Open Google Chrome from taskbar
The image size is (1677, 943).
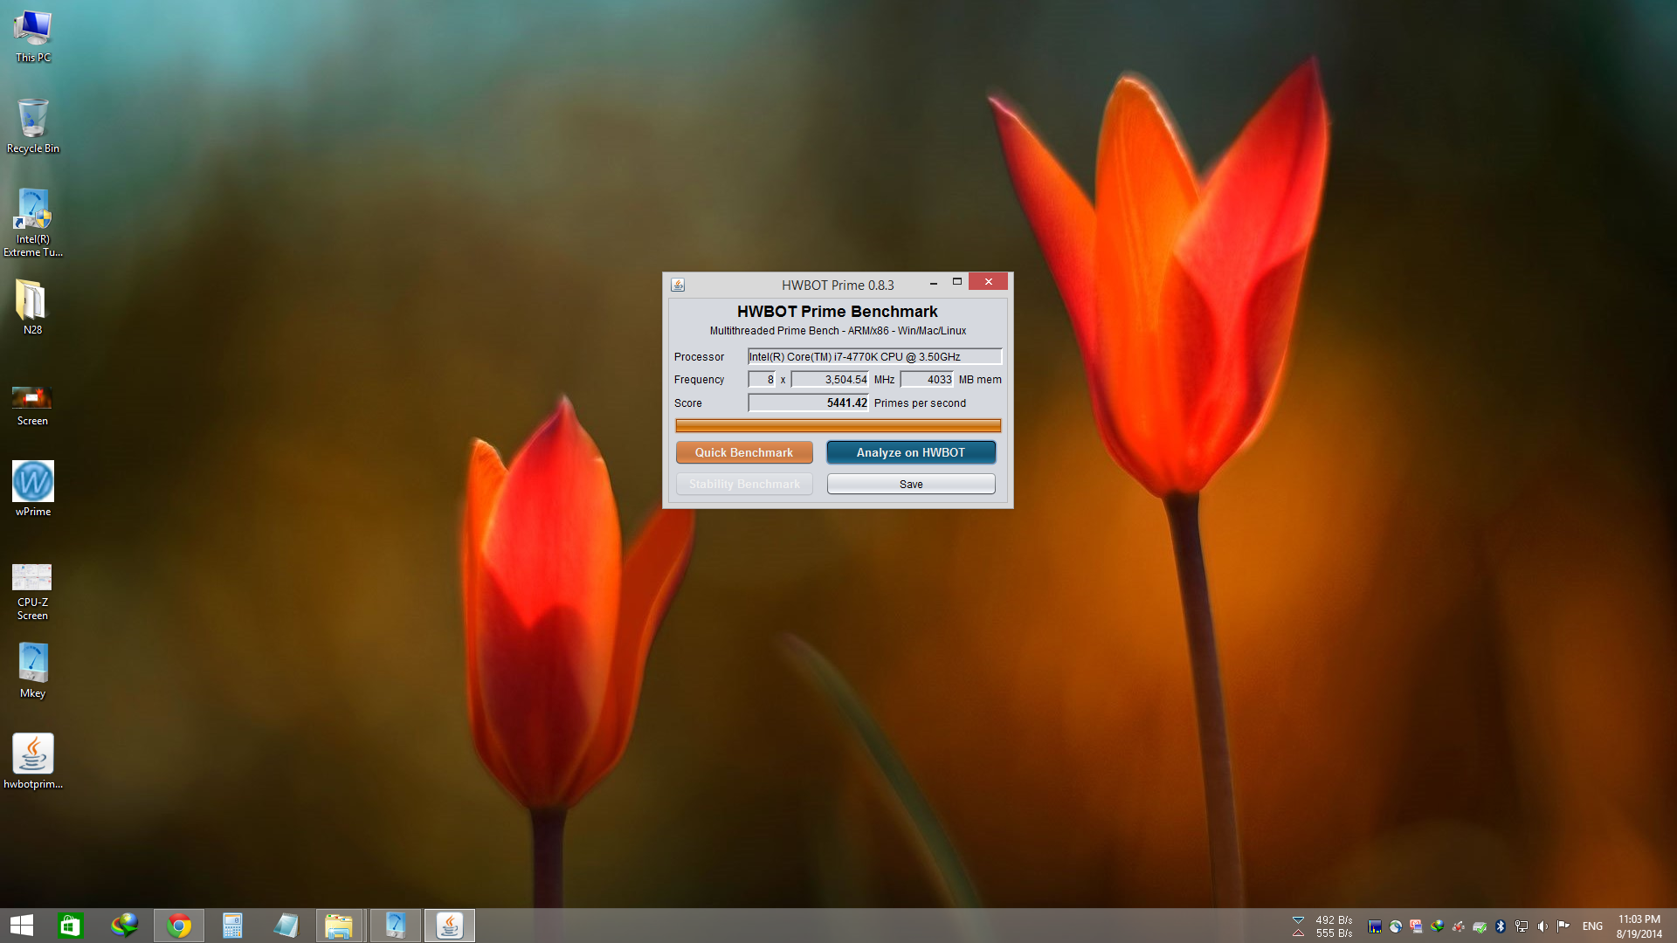[x=179, y=926]
